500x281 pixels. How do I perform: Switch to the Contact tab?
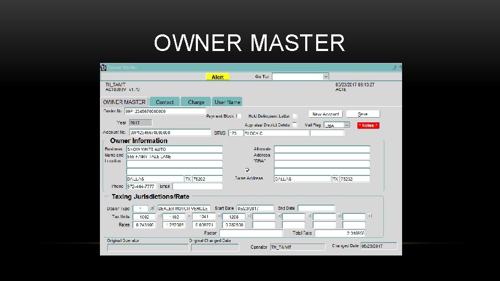click(165, 102)
